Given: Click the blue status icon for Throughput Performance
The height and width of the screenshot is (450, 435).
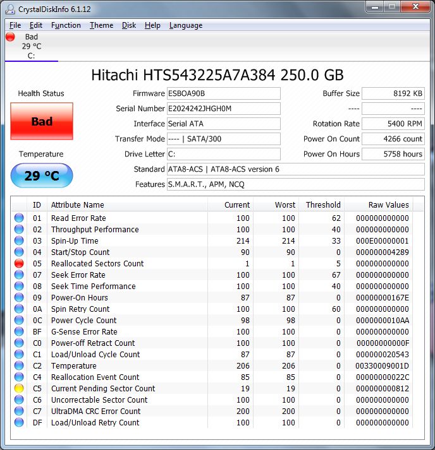Looking at the screenshot, I should 19,229.
